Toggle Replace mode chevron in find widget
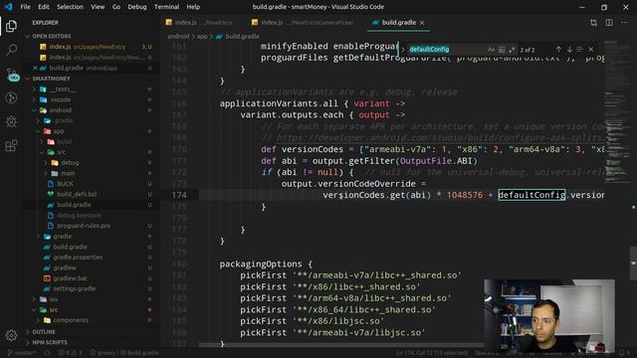 click(402, 50)
